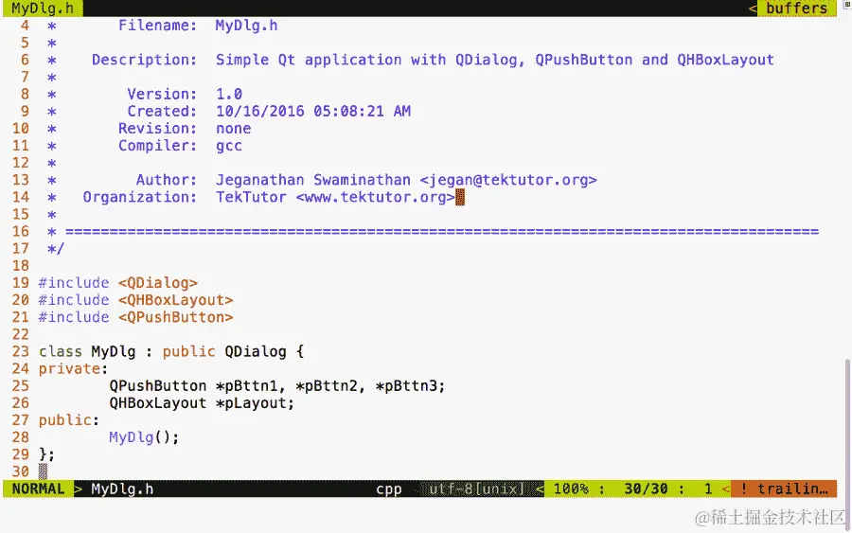Click the 30/30 line counter
The image size is (852, 533).
point(646,489)
